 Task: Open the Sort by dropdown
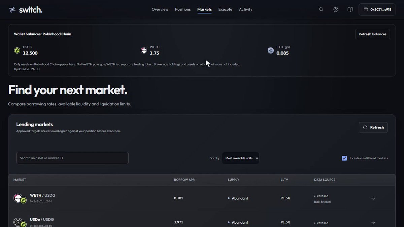[x=241, y=158]
